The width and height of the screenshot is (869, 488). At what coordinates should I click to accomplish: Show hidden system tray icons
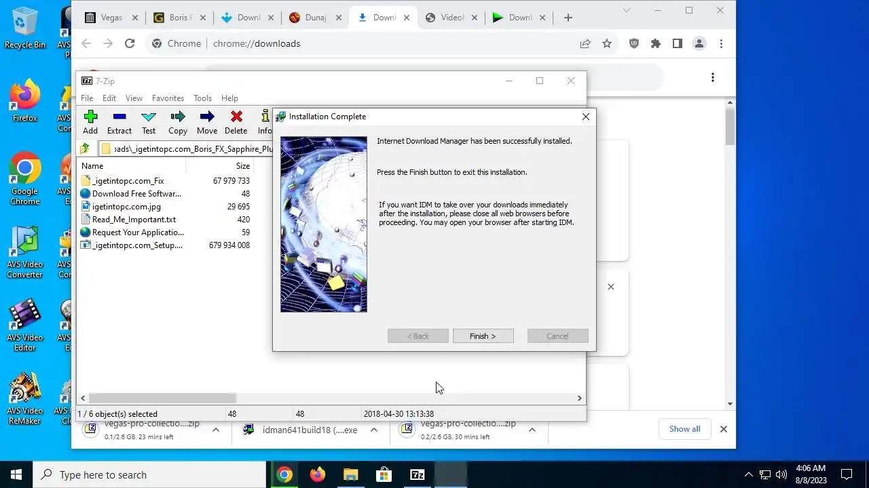tap(749, 474)
